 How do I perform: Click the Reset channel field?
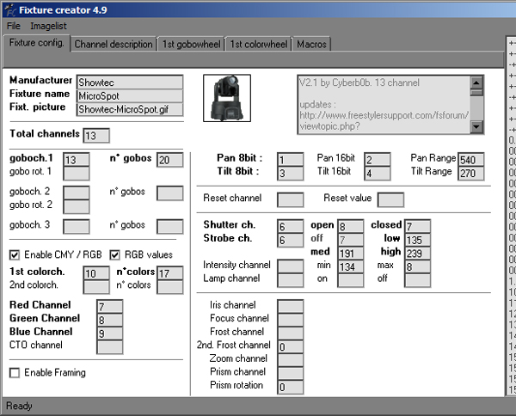pyautogui.click(x=291, y=200)
